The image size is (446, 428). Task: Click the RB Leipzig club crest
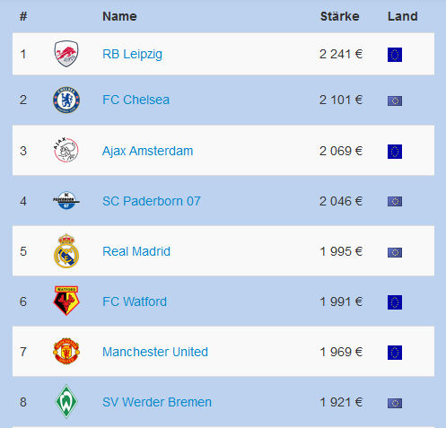[66, 54]
